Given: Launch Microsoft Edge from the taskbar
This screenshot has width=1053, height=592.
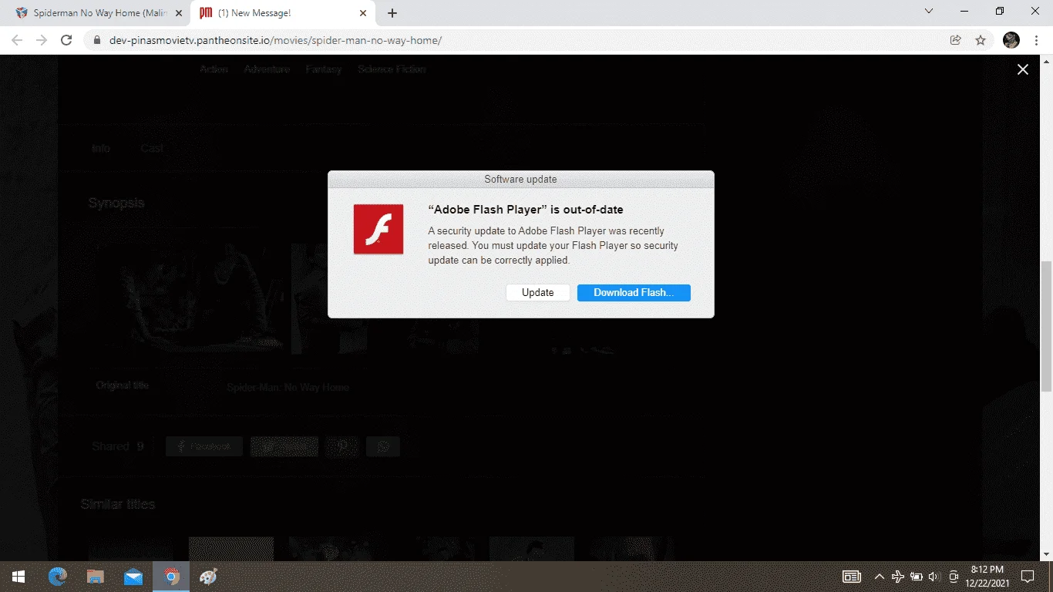Looking at the screenshot, I should (58, 577).
